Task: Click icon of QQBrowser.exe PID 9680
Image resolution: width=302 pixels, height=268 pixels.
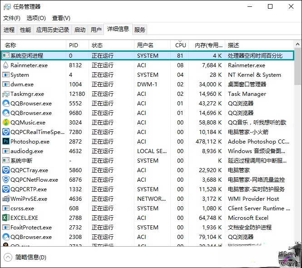Action: (6, 113)
